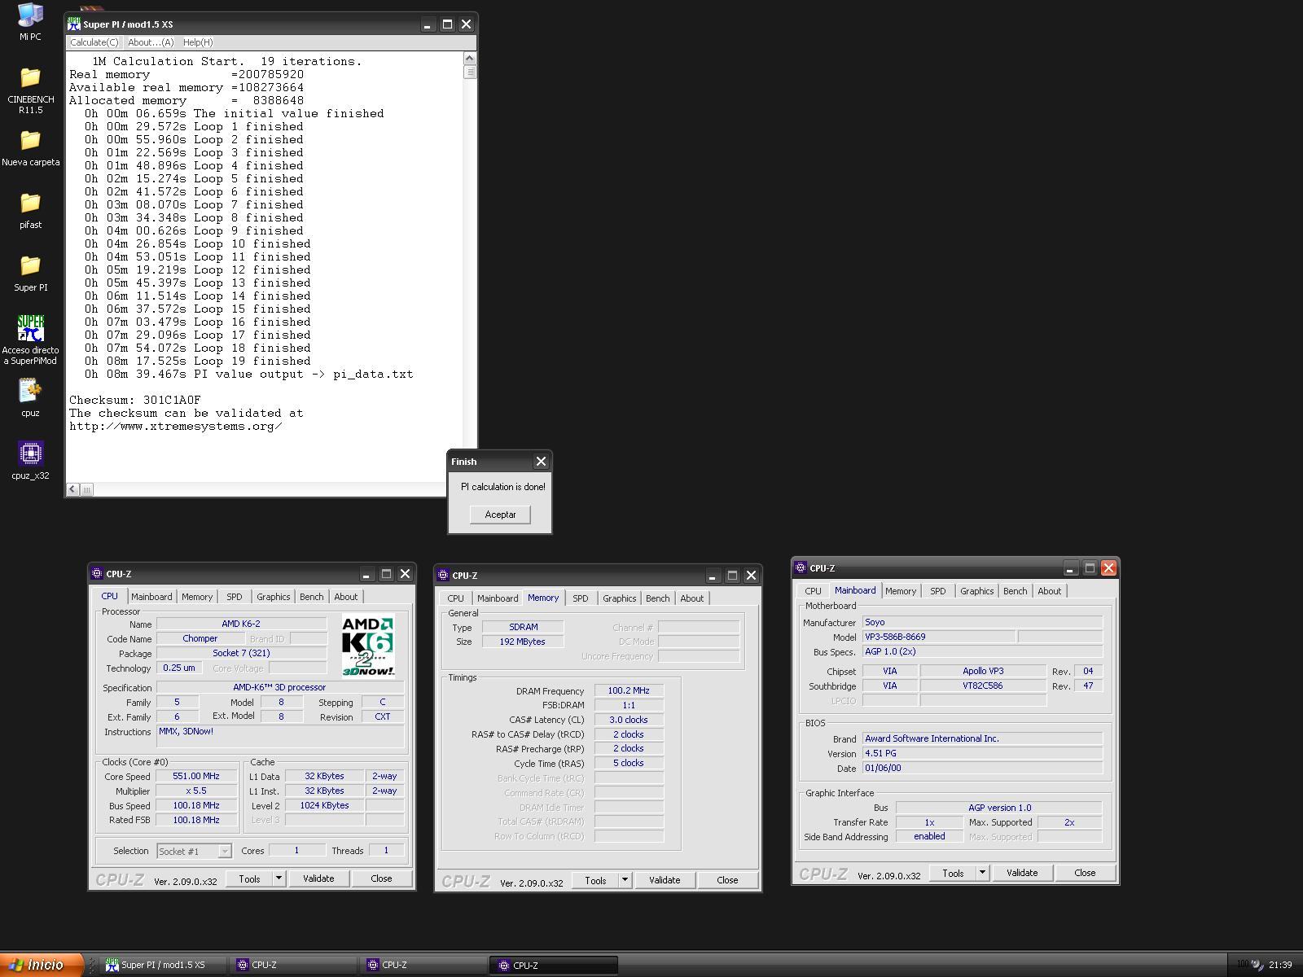Open SPD tab in Memory window
This screenshot has height=977, width=1303.
pos(581,598)
